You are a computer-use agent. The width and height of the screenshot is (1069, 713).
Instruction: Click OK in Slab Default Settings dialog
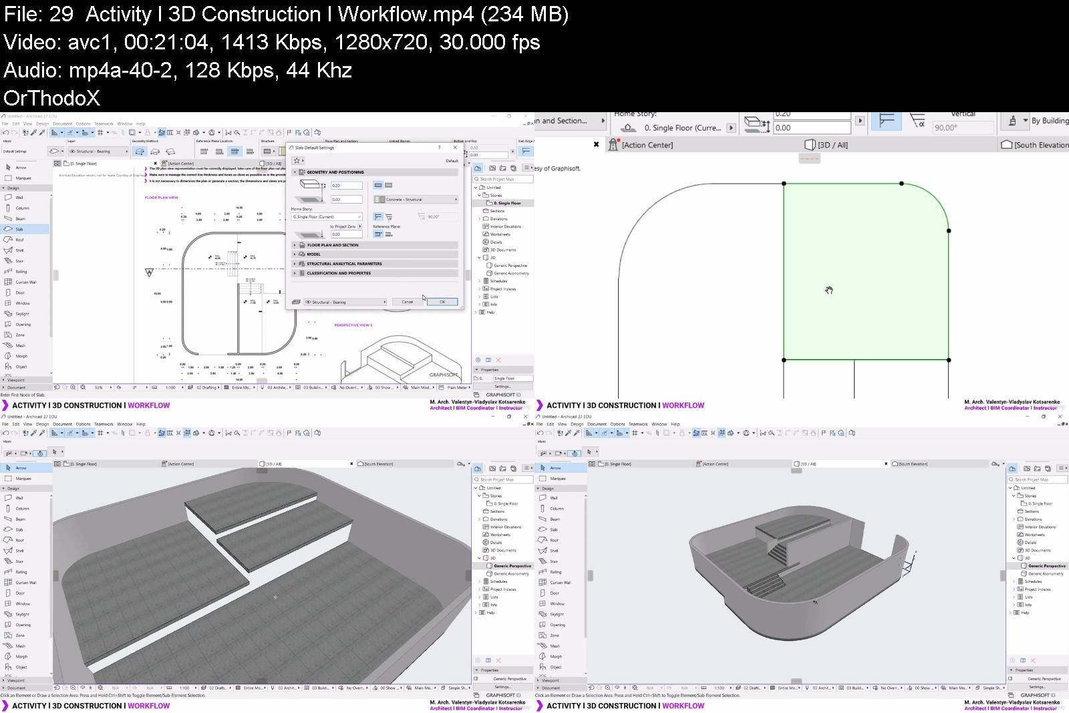(442, 302)
